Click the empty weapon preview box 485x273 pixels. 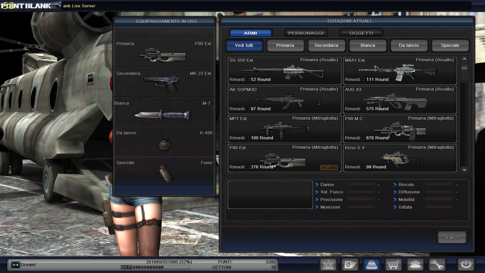[270, 195]
